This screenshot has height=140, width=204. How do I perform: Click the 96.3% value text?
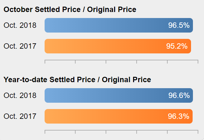[178, 116]
